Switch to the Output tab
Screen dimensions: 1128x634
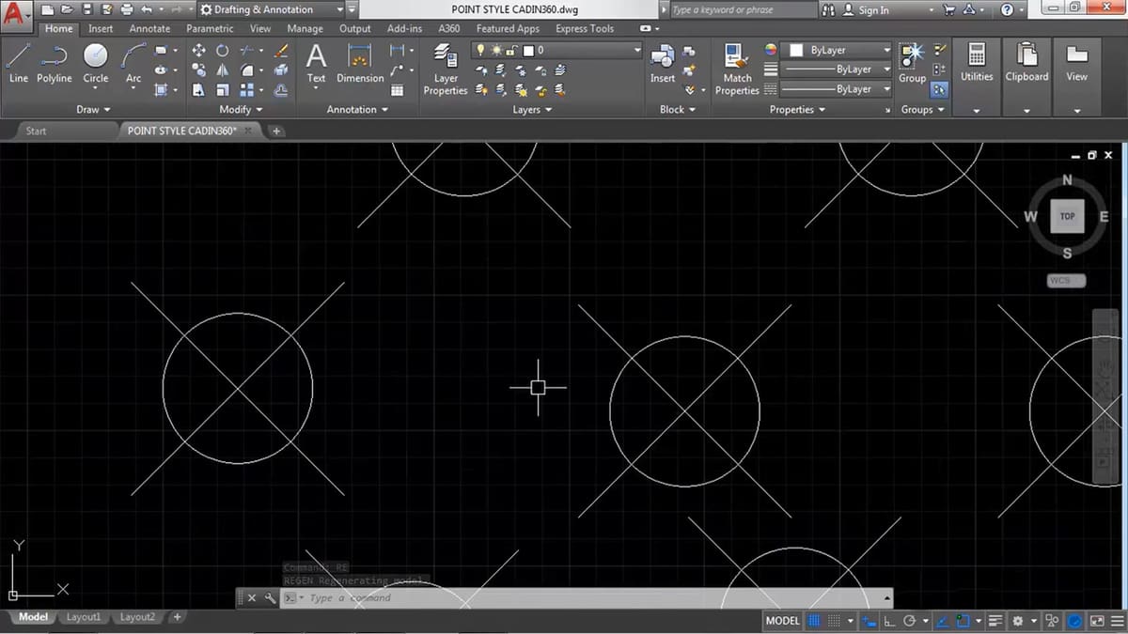[x=354, y=29]
